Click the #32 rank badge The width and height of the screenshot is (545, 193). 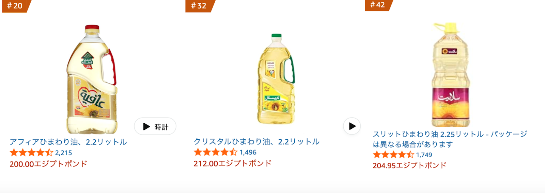click(200, 6)
